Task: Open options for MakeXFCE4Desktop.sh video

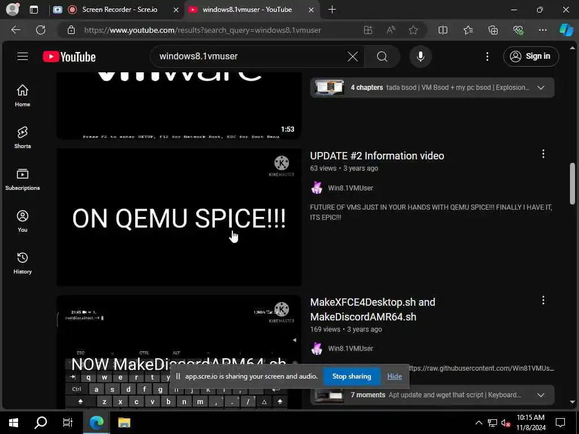Action: (x=543, y=301)
